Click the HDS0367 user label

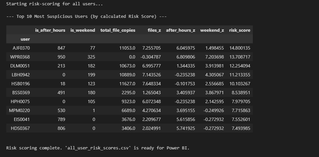[21, 128]
